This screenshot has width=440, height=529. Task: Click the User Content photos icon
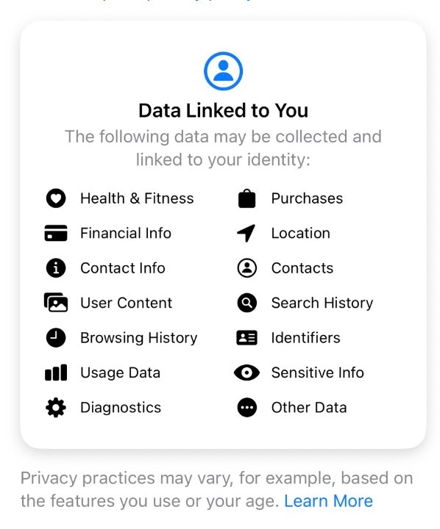[x=56, y=302]
